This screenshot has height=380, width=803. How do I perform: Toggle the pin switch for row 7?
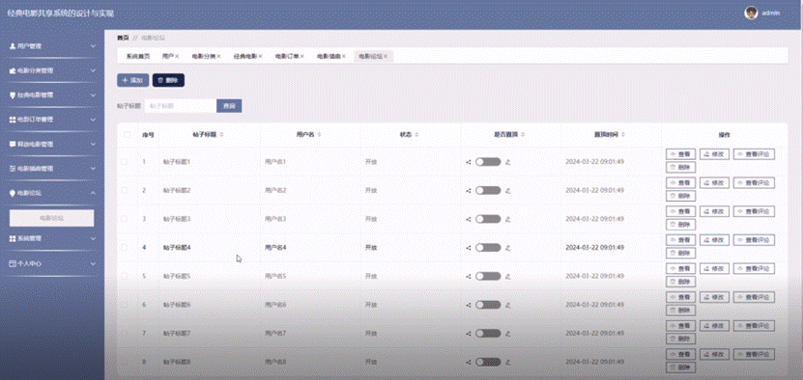click(x=488, y=334)
